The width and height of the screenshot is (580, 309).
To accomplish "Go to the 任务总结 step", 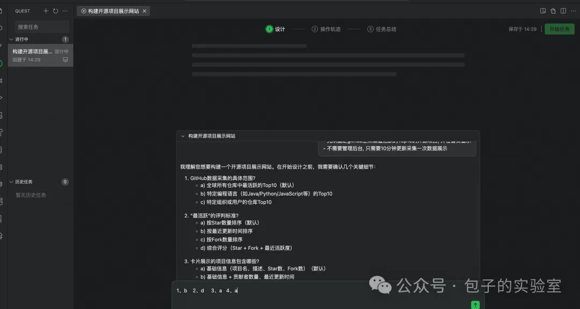I will (x=381, y=29).
